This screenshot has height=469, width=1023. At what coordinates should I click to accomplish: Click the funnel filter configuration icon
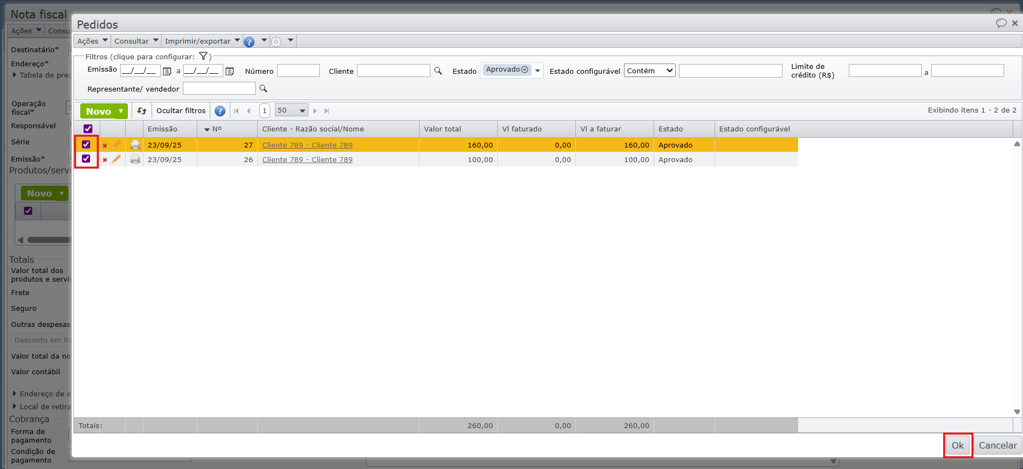coord(203,56)
